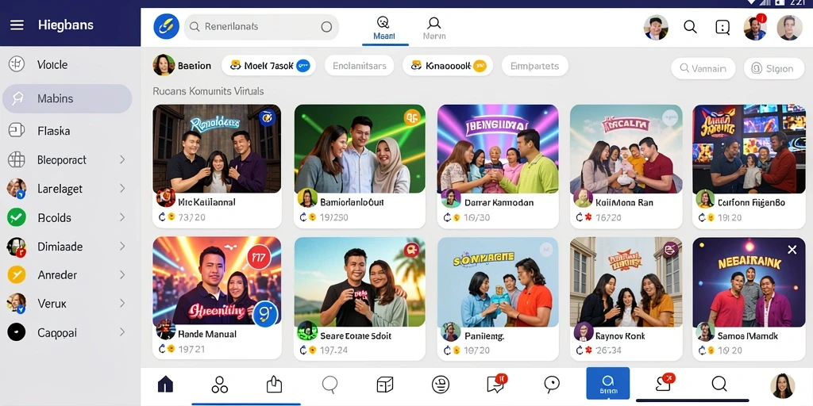Click the Panileng. card title

[484, 336]
